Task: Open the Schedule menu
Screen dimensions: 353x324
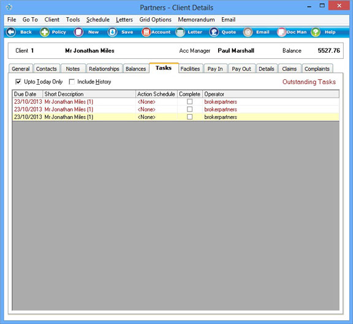Action: (x=98, y=20)
